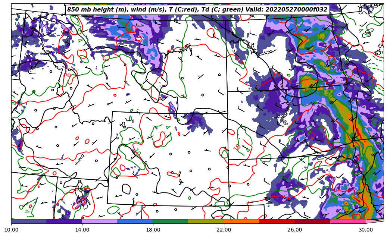This screenshot has width=387, height=236.
Task: Click the green "10" contour label in western Colorado
Action: (137, 152)
